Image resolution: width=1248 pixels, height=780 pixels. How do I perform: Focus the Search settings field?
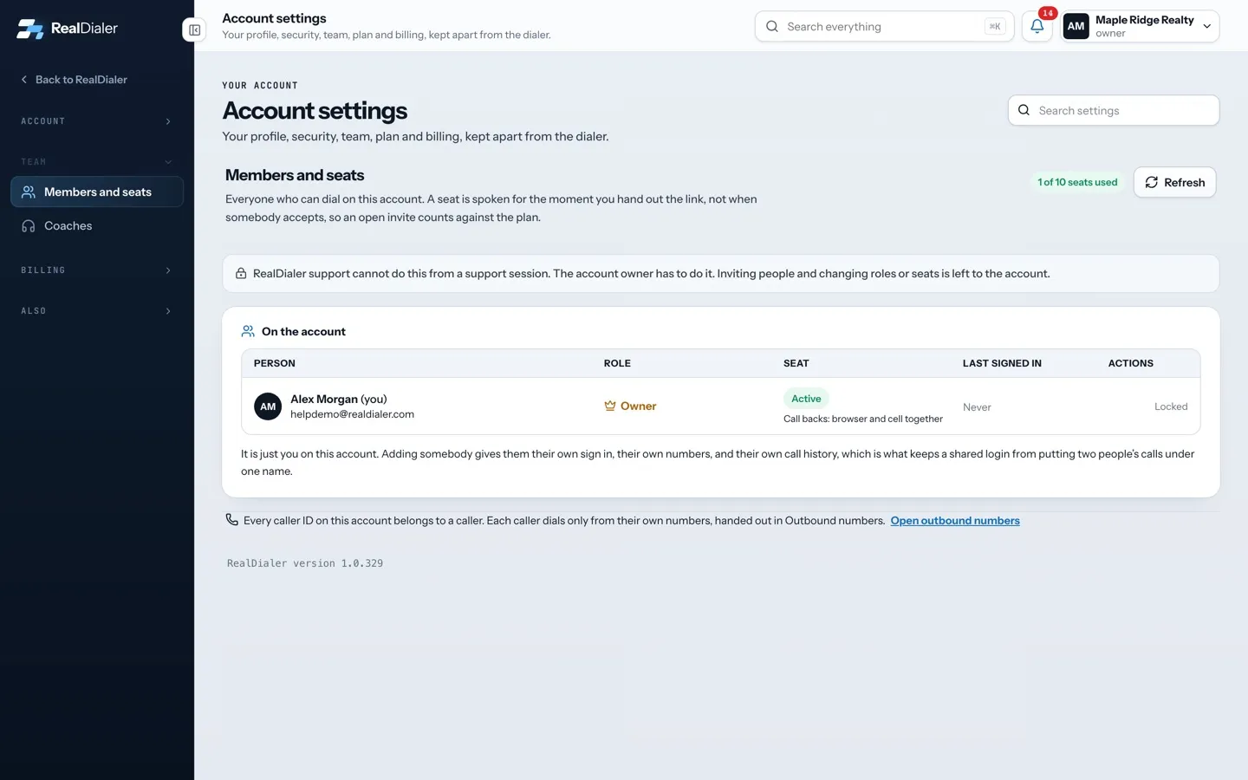(1114, 110)
